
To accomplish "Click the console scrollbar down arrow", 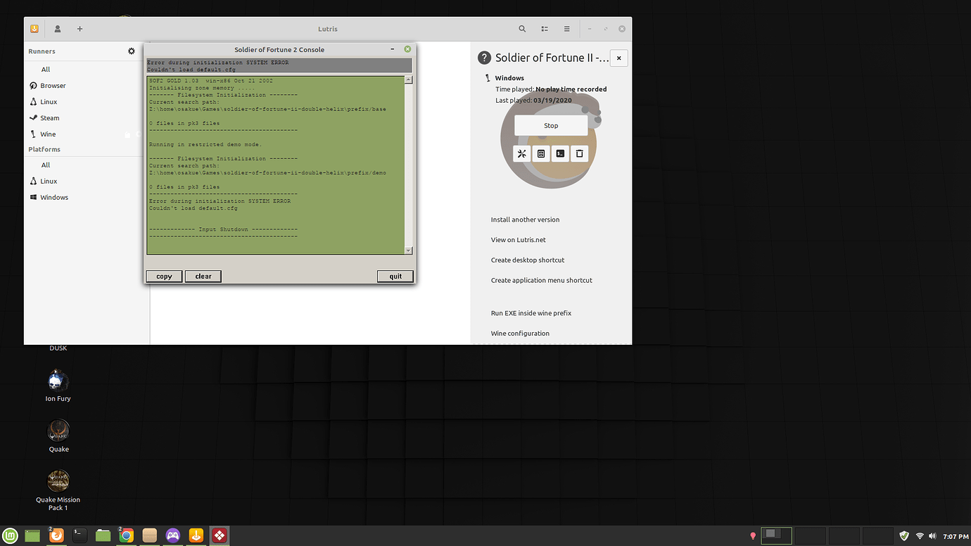I will pyautogui.click(x=409, y=250).
